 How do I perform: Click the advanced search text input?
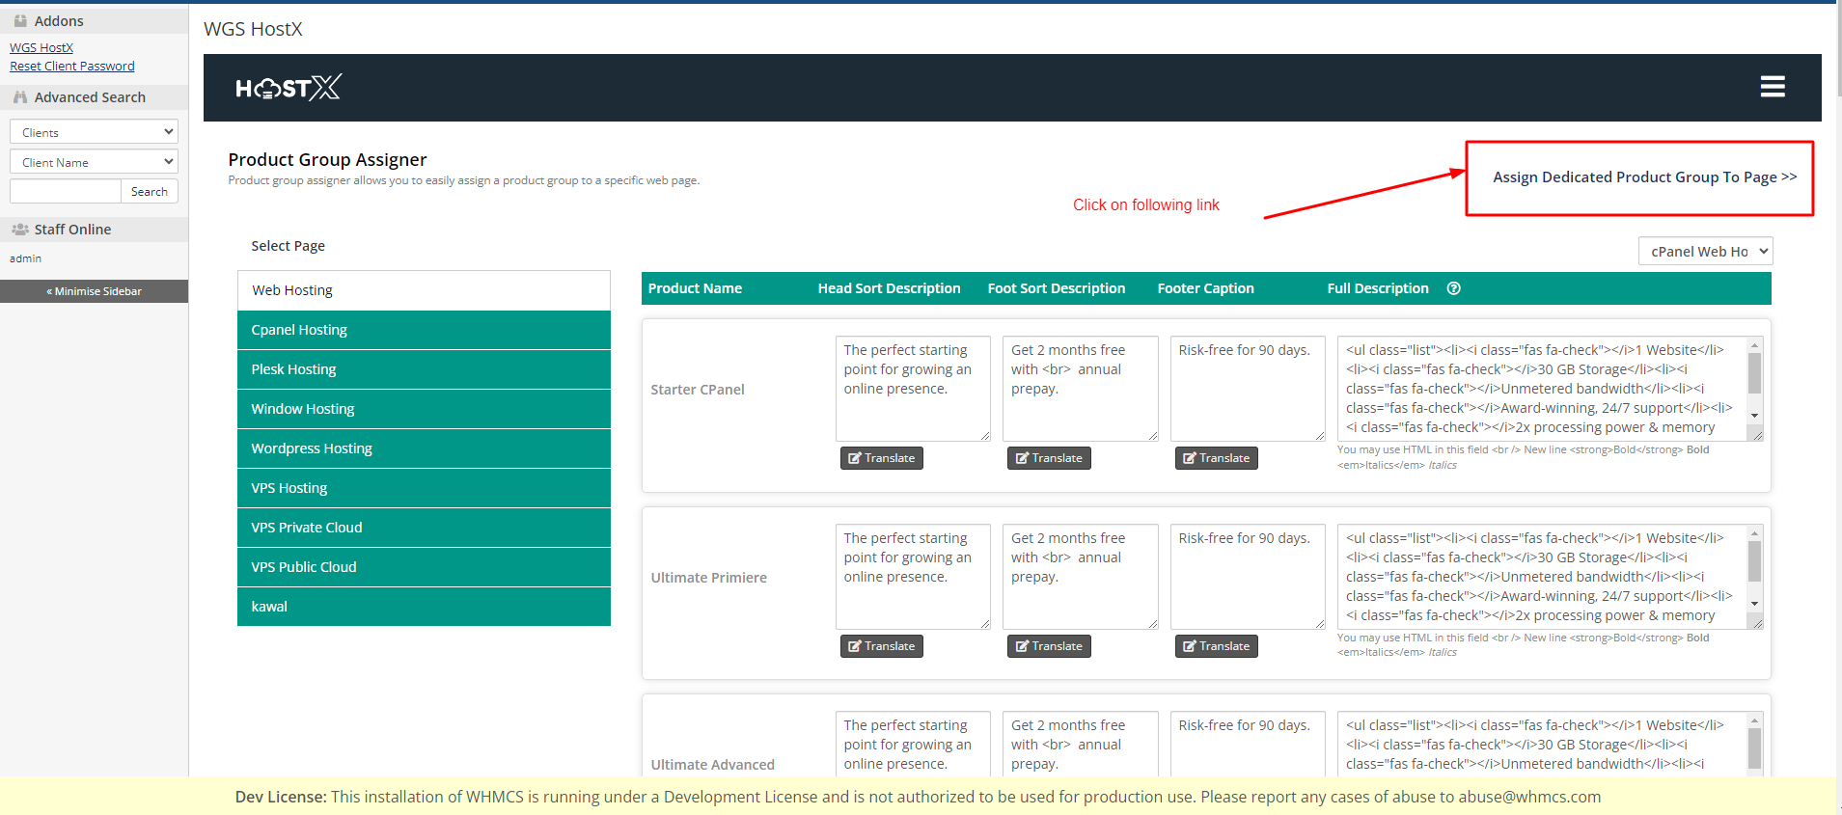66,192
